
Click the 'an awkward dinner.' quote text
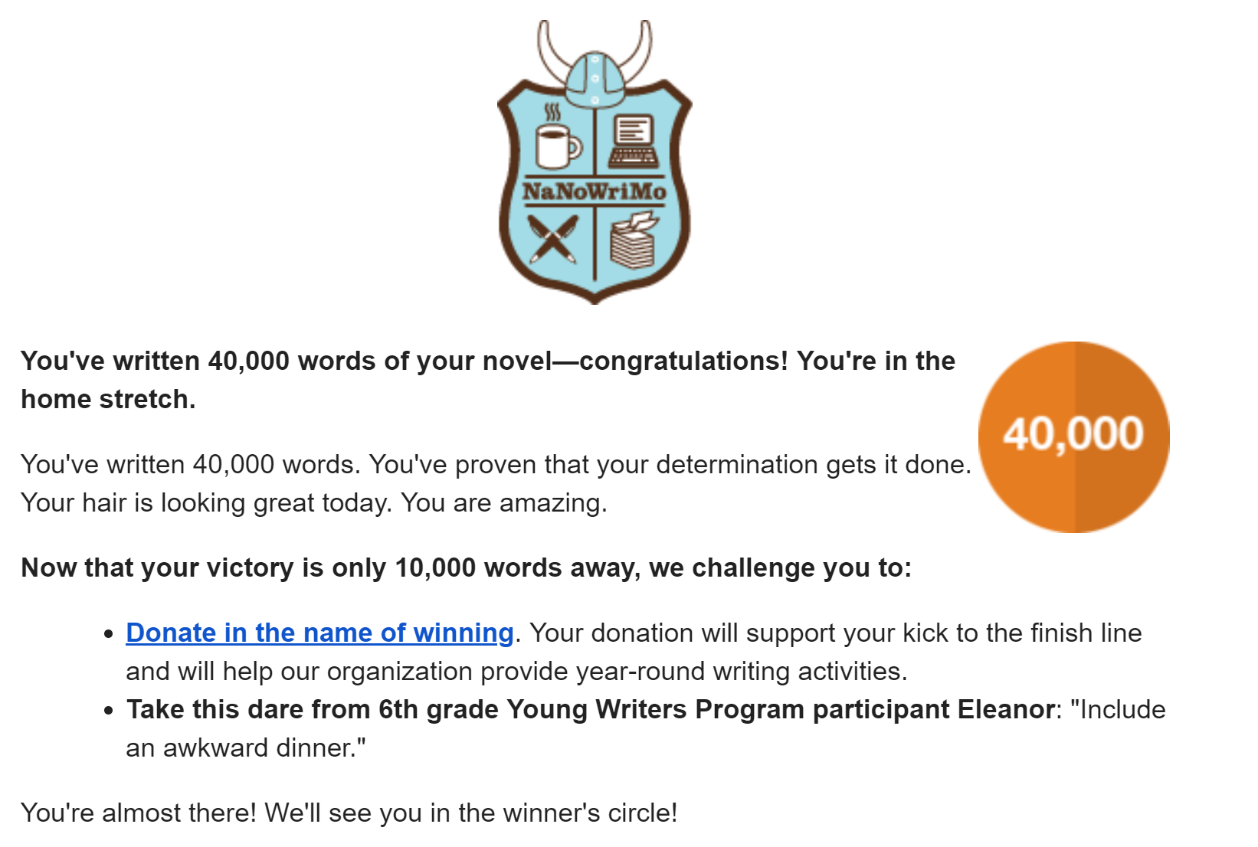click(x=245, y=747)
